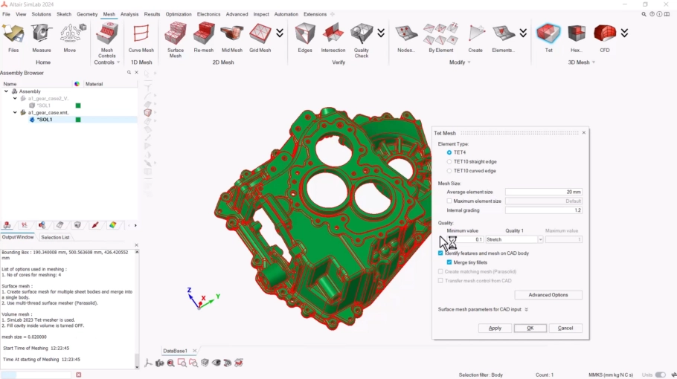The height and width of the screenshot is (379, 677).
Task: Close the Tet Mesh dialog
Action: coord(584,133)
